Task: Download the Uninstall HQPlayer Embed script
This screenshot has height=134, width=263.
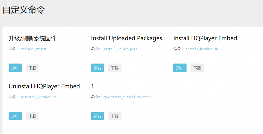Action: tap(32, 116)
